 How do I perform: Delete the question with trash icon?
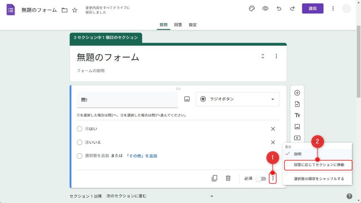(228, 178)
